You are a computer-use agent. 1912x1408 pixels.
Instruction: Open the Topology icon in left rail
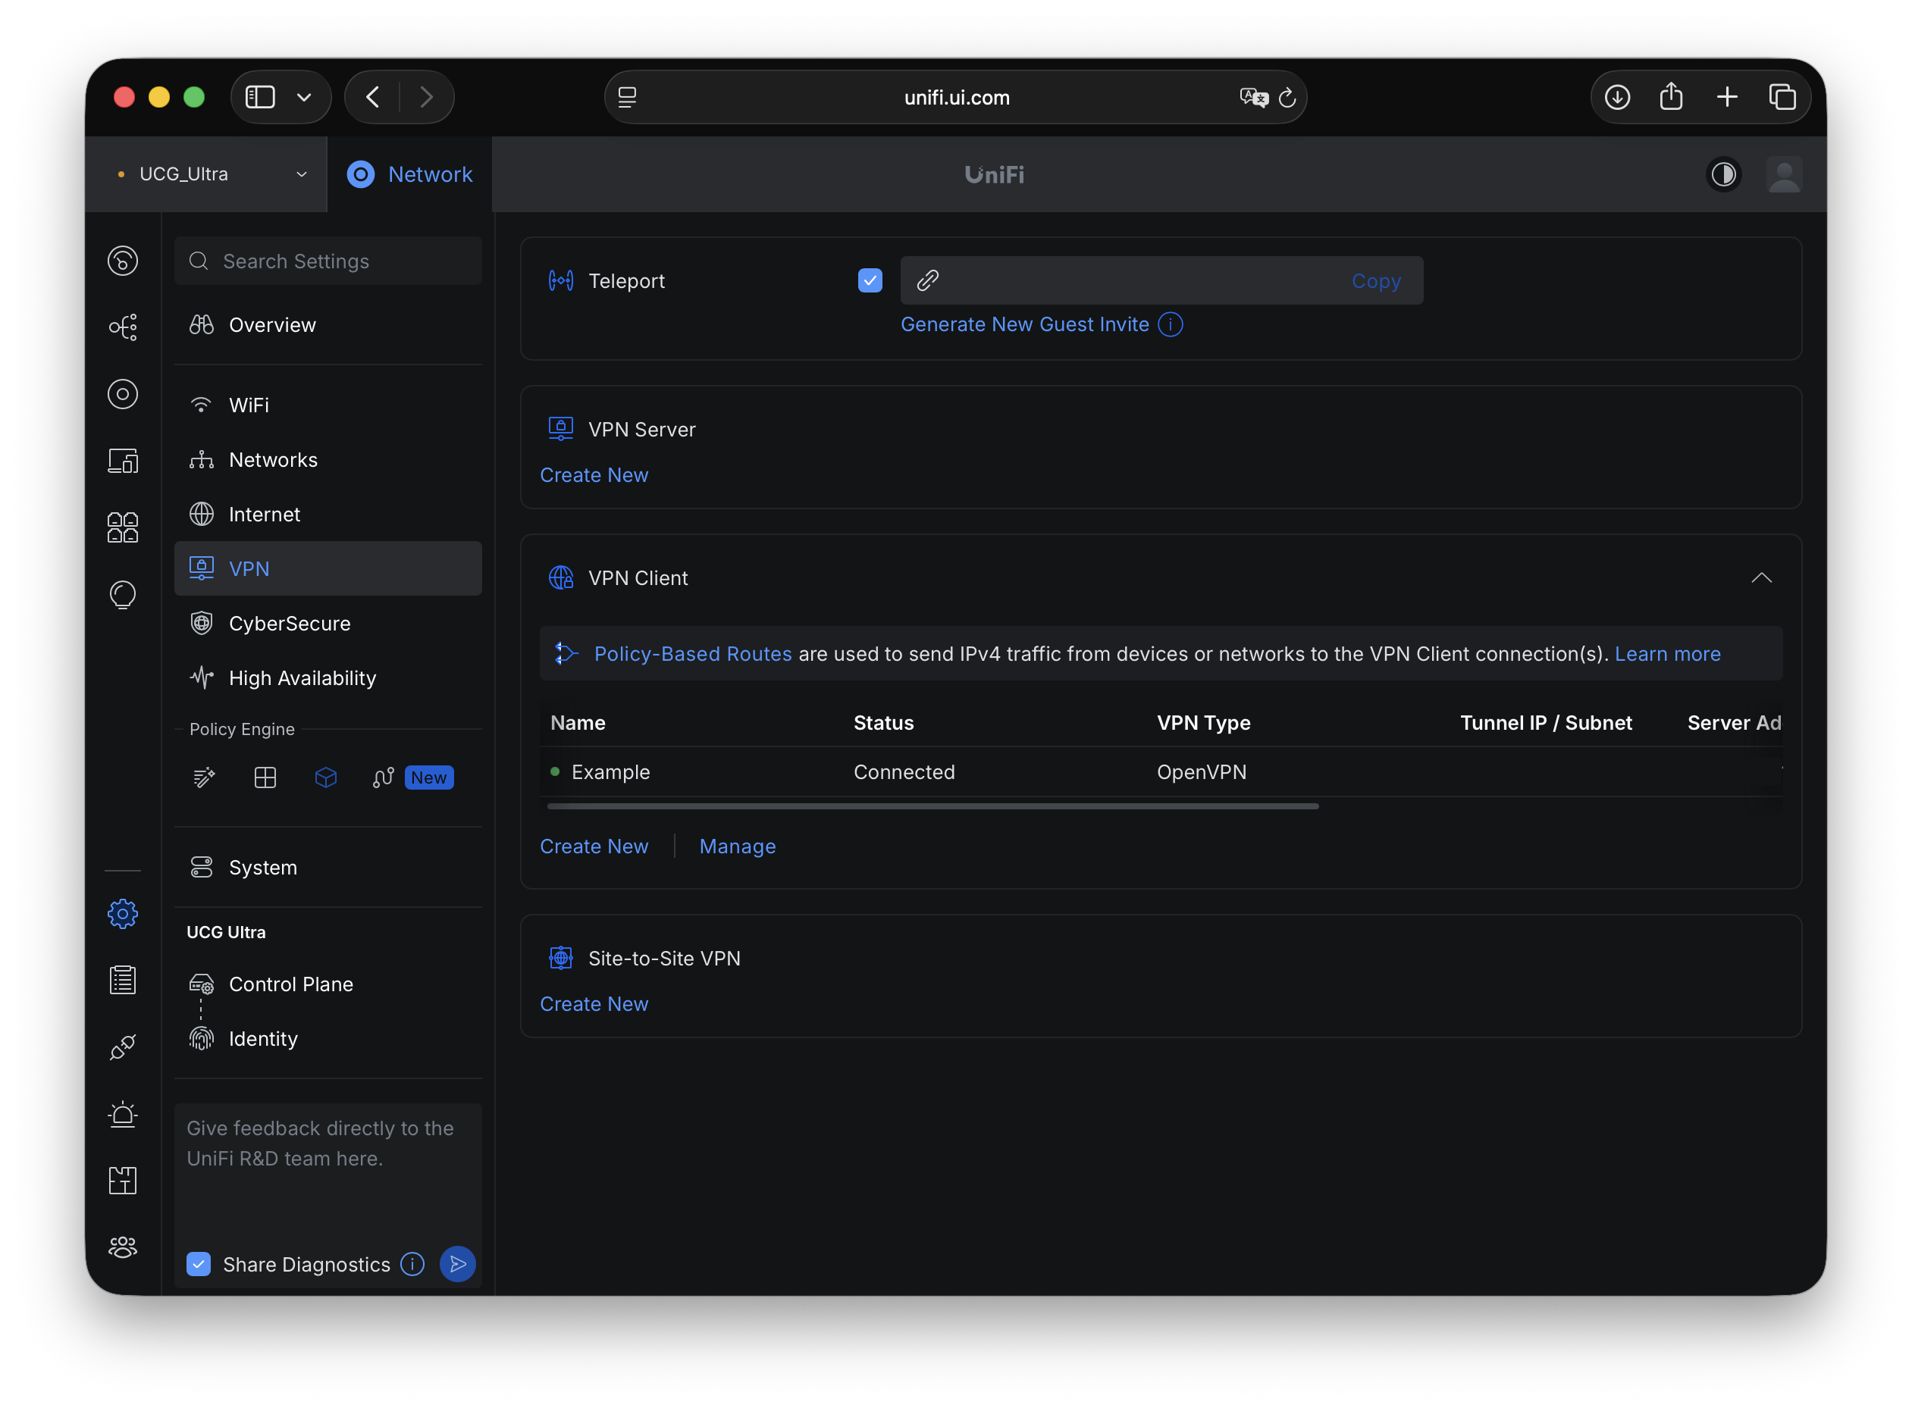pyautogui.click(x=123, y=327)
